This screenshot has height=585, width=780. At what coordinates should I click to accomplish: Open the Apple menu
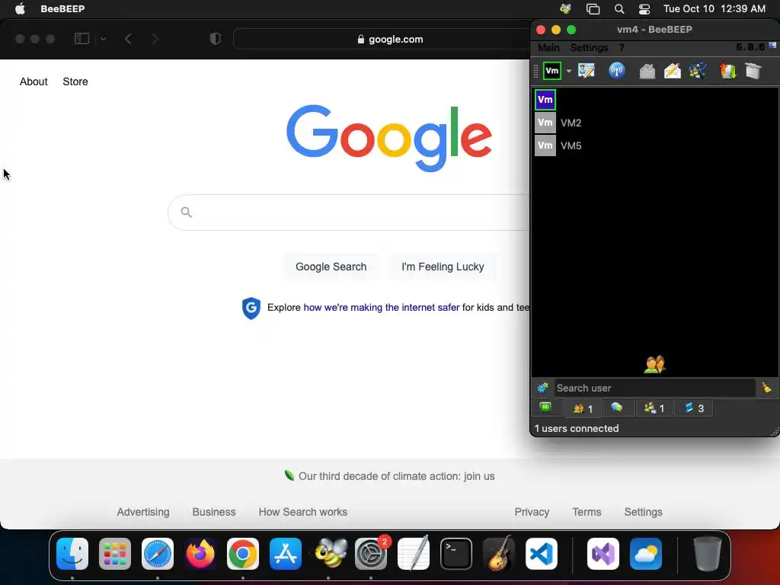coord(20,8)
